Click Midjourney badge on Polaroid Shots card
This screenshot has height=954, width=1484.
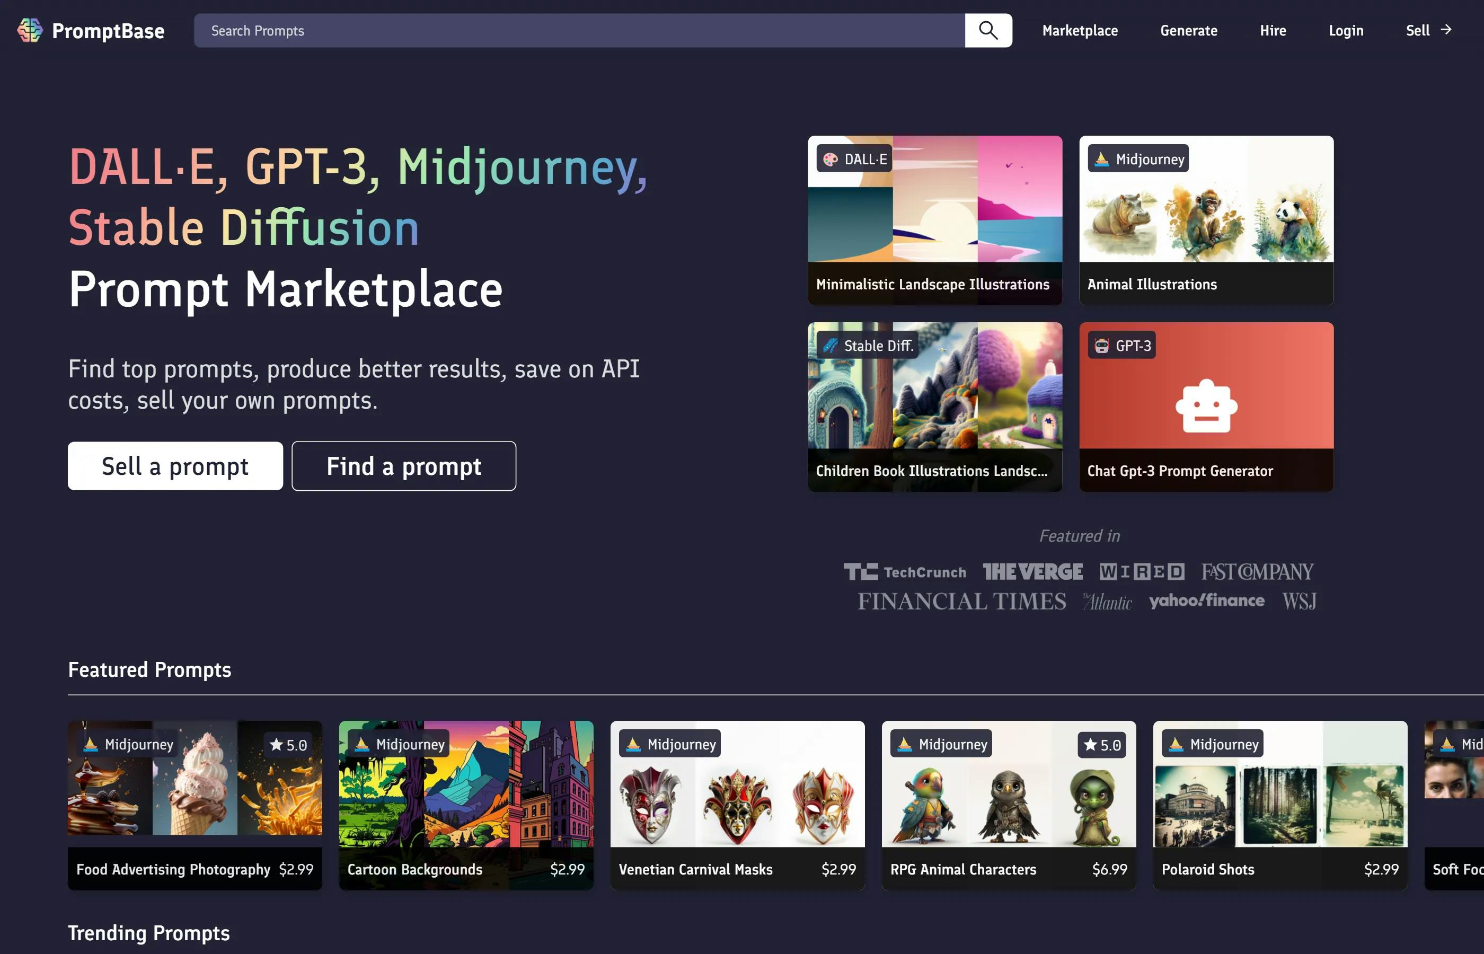pyautogui.click(x=1213, y=744)
